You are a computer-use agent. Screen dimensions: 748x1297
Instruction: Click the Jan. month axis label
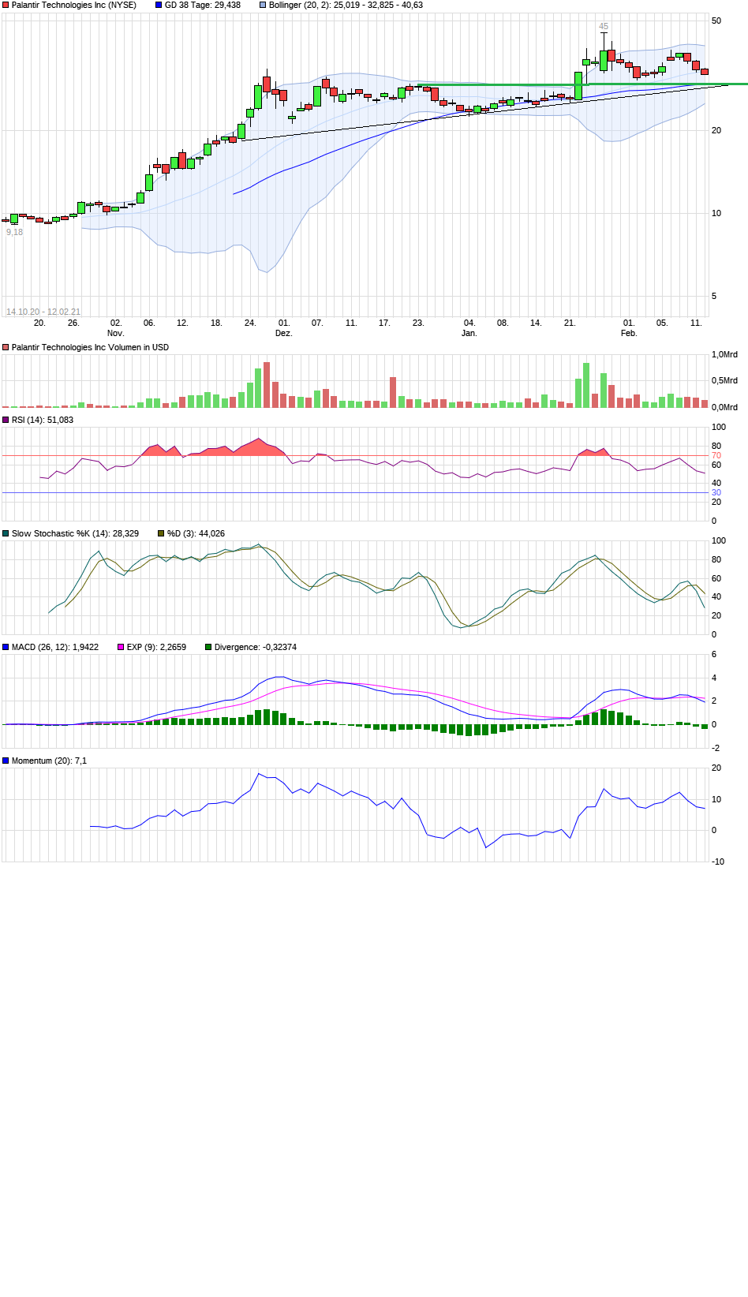point(469,334)
